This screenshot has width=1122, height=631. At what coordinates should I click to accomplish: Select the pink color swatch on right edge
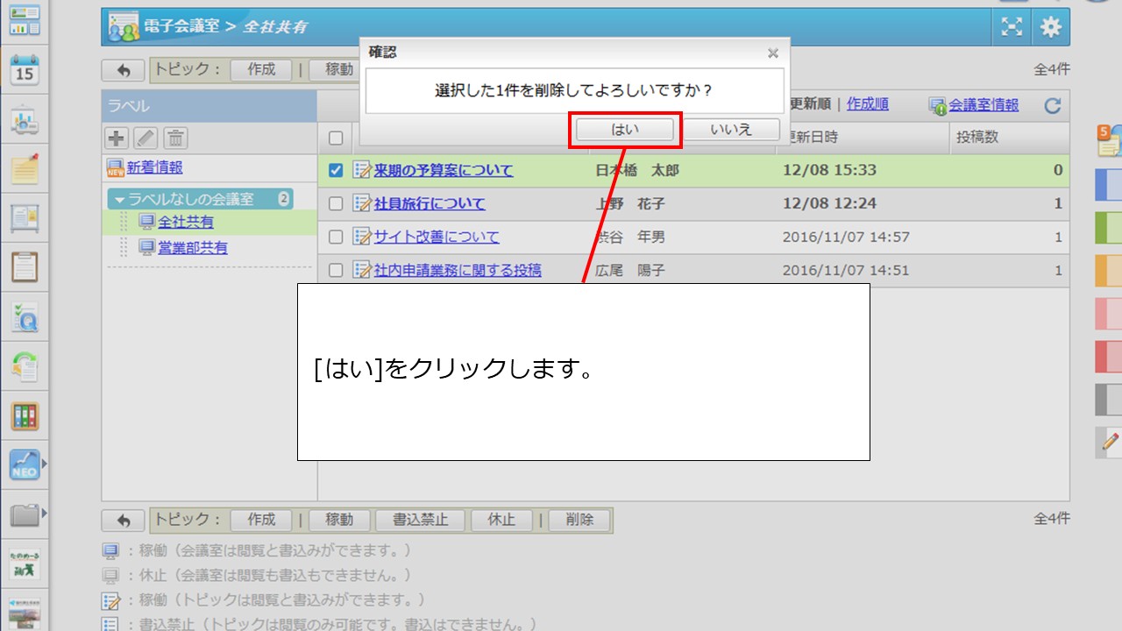[x=1109, y=313]
